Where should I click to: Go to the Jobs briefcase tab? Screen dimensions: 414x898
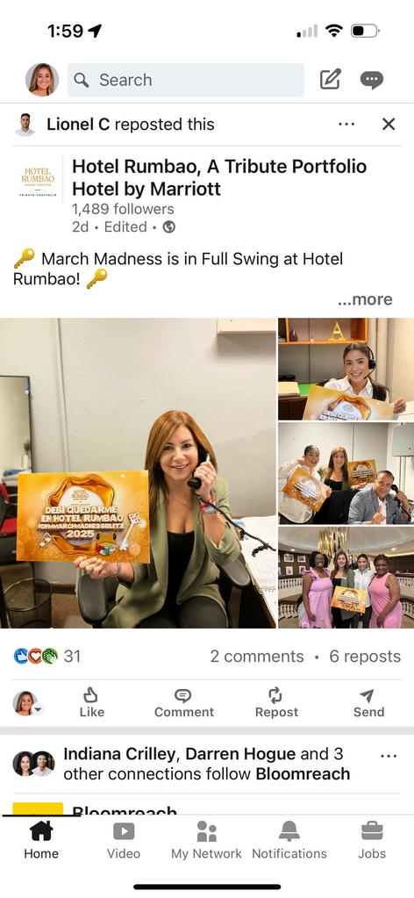[x=372, y=839]
